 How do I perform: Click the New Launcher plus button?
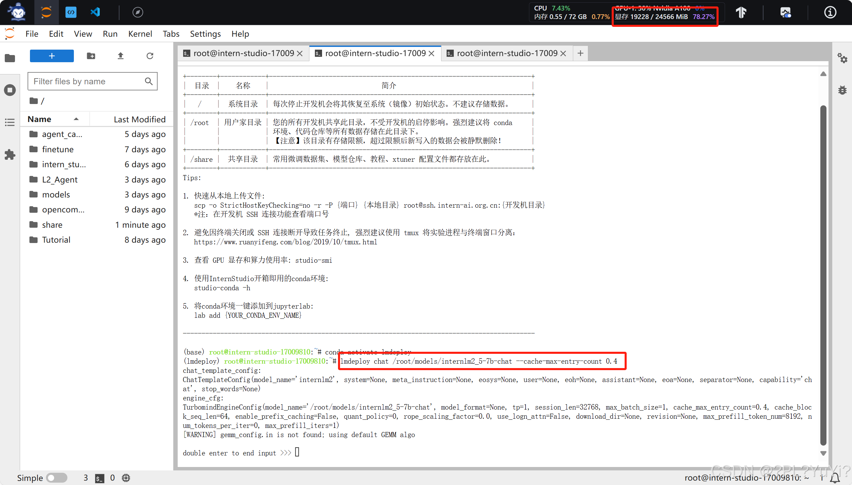pos(51,56)
